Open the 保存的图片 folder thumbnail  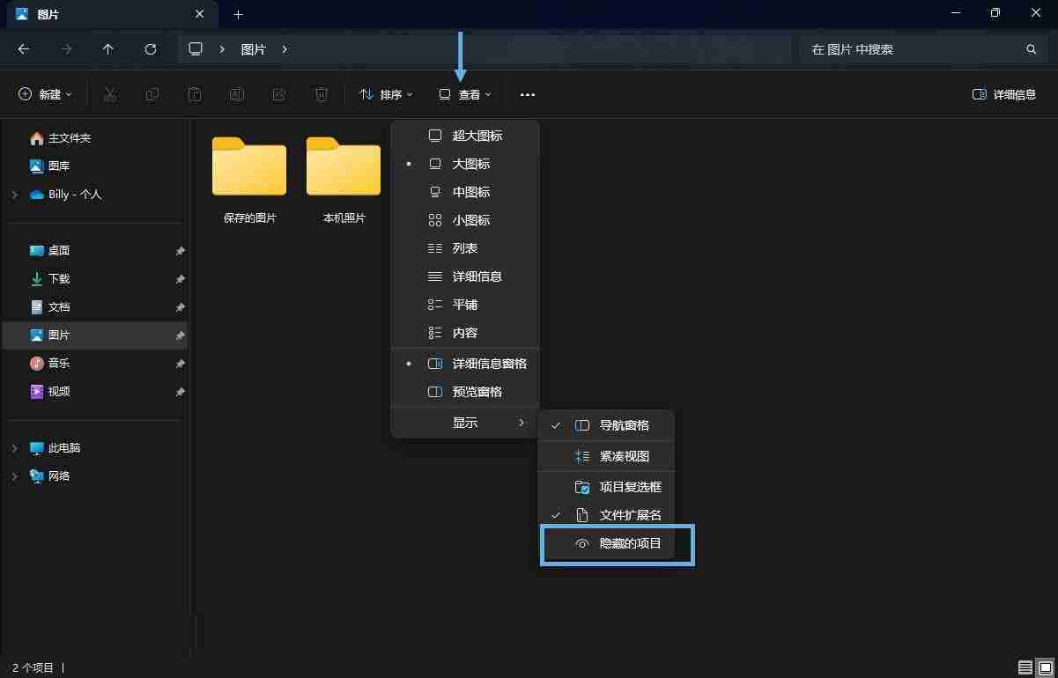pyautogui.click(x=249, y=167)
